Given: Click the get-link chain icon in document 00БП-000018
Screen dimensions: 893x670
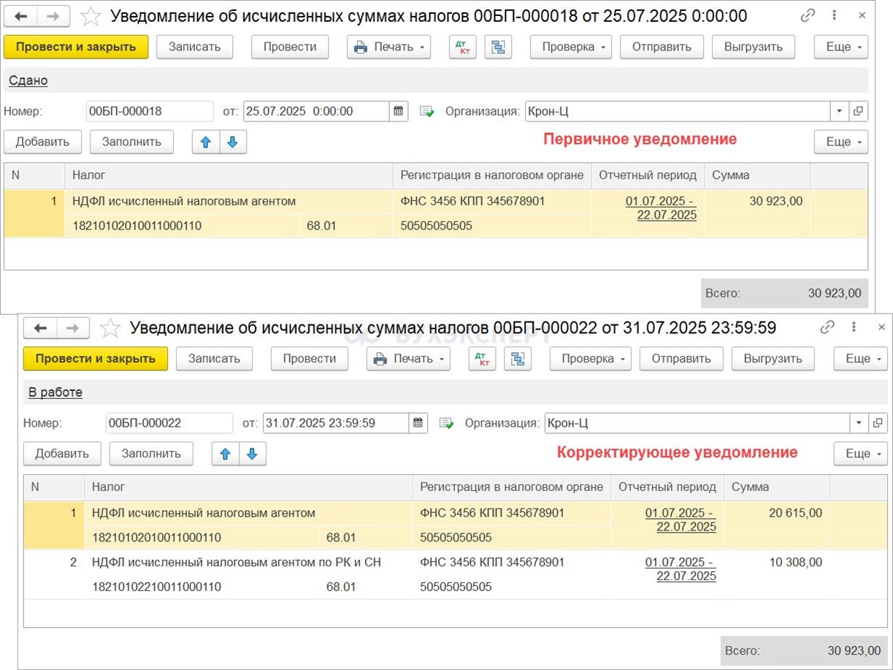Looking at the screenshot, I should [808, 15].
